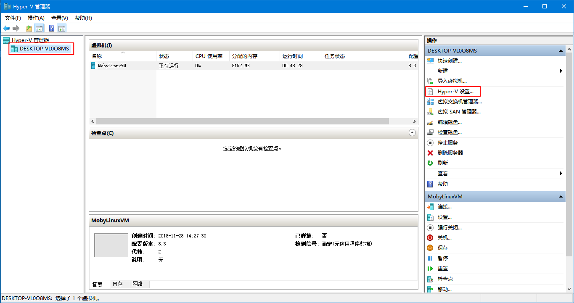
Task: Collapse the 检查点(C) panel
Action: (413, 133)
